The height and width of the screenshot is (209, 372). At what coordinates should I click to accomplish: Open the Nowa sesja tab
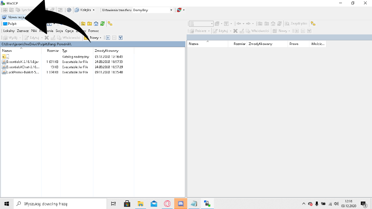pos(14,17)
